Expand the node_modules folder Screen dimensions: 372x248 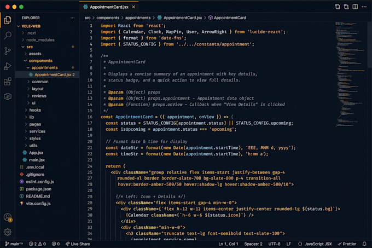tap(48, 40)
